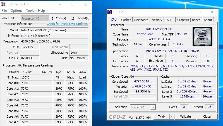Close the CPU-Z window via X
Image resolution: width=223 pixels, height=126 pixels.
(212, 12)
